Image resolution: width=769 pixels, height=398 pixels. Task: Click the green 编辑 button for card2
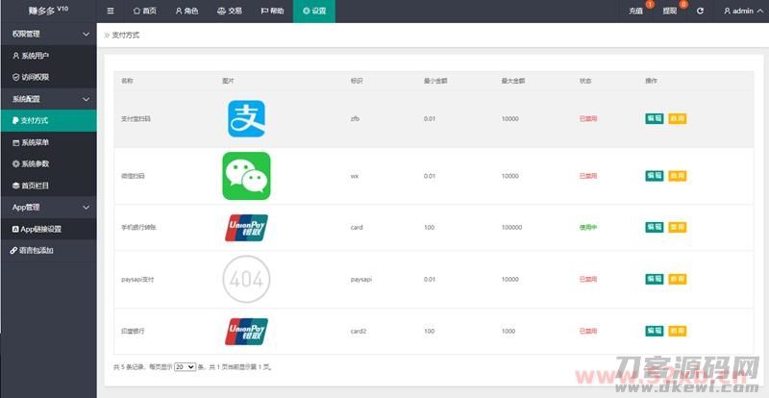tap(655, 331)
